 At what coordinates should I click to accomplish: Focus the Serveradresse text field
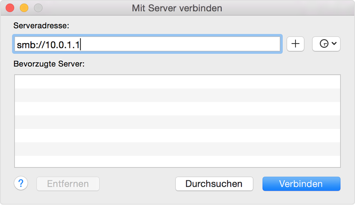pyautogui.click(x=147, y=44)
